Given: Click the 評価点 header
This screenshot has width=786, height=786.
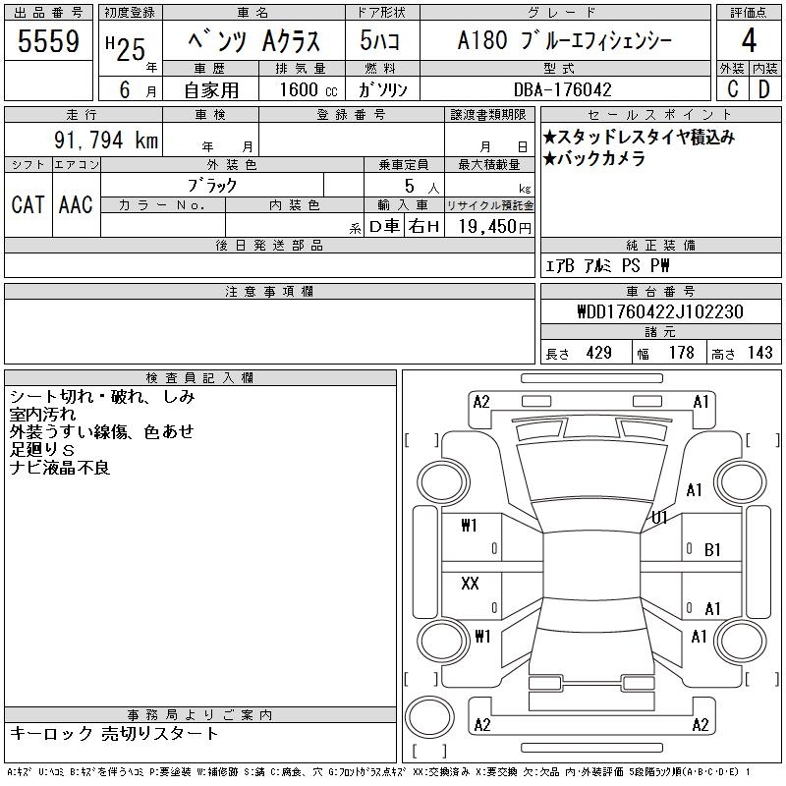Looking at the screenshot, I should [749, 13].
